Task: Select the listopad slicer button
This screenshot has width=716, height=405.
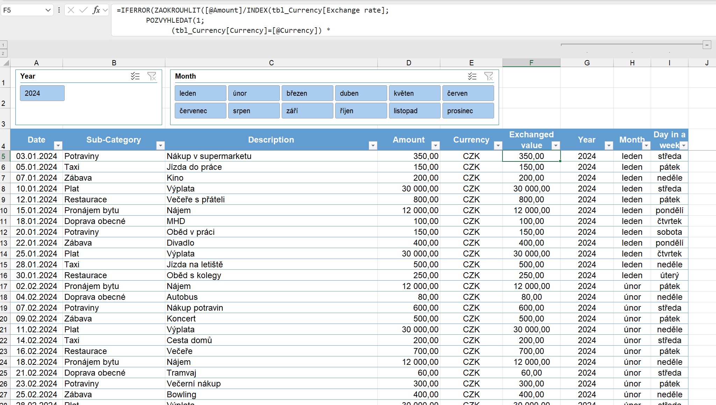Action: click(x=415, y=111)
